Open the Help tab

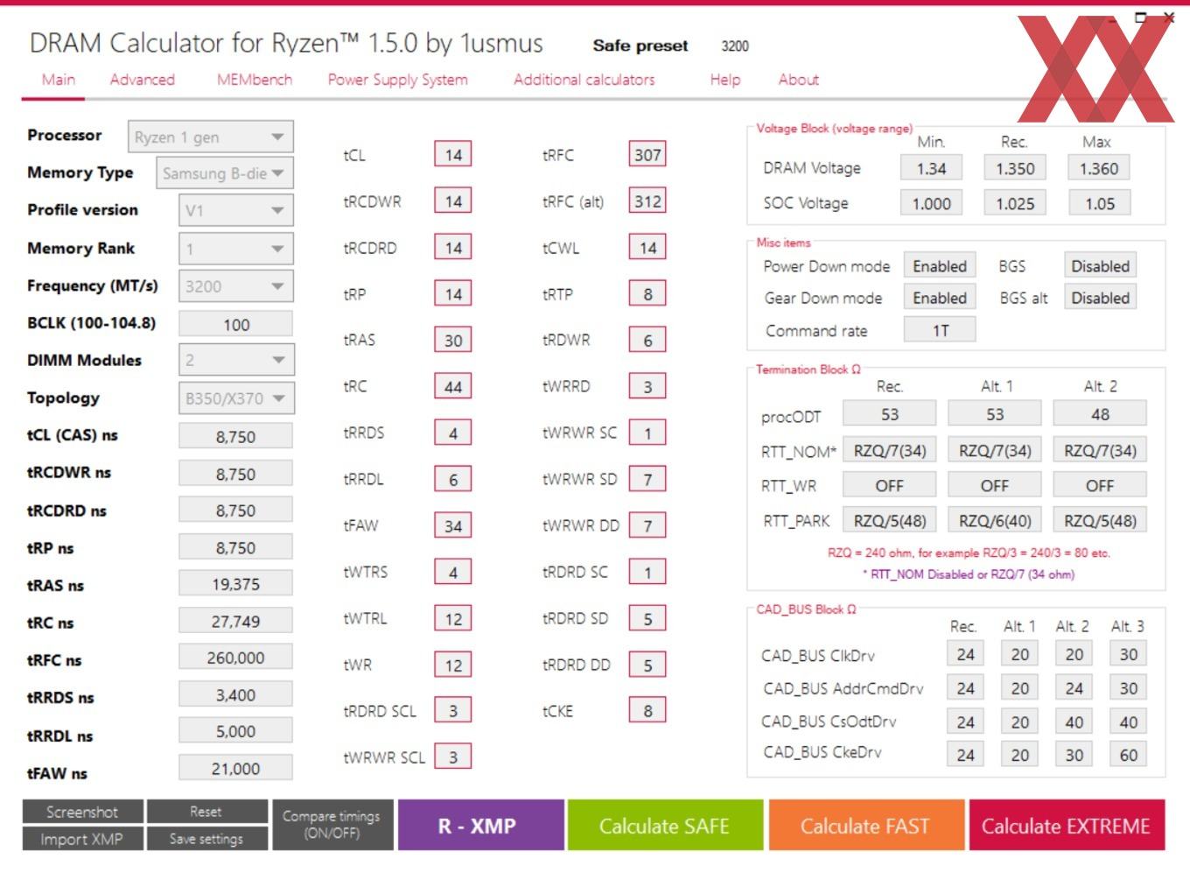(x=725, y=80)
